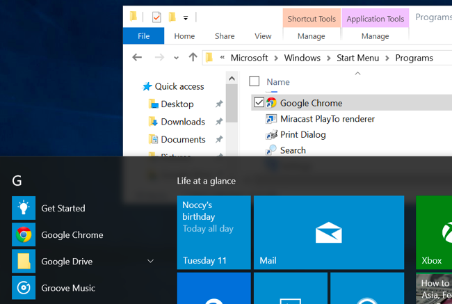Go up one folder level arrow
This screenshot has height=304, width=452.
[193, 57]
